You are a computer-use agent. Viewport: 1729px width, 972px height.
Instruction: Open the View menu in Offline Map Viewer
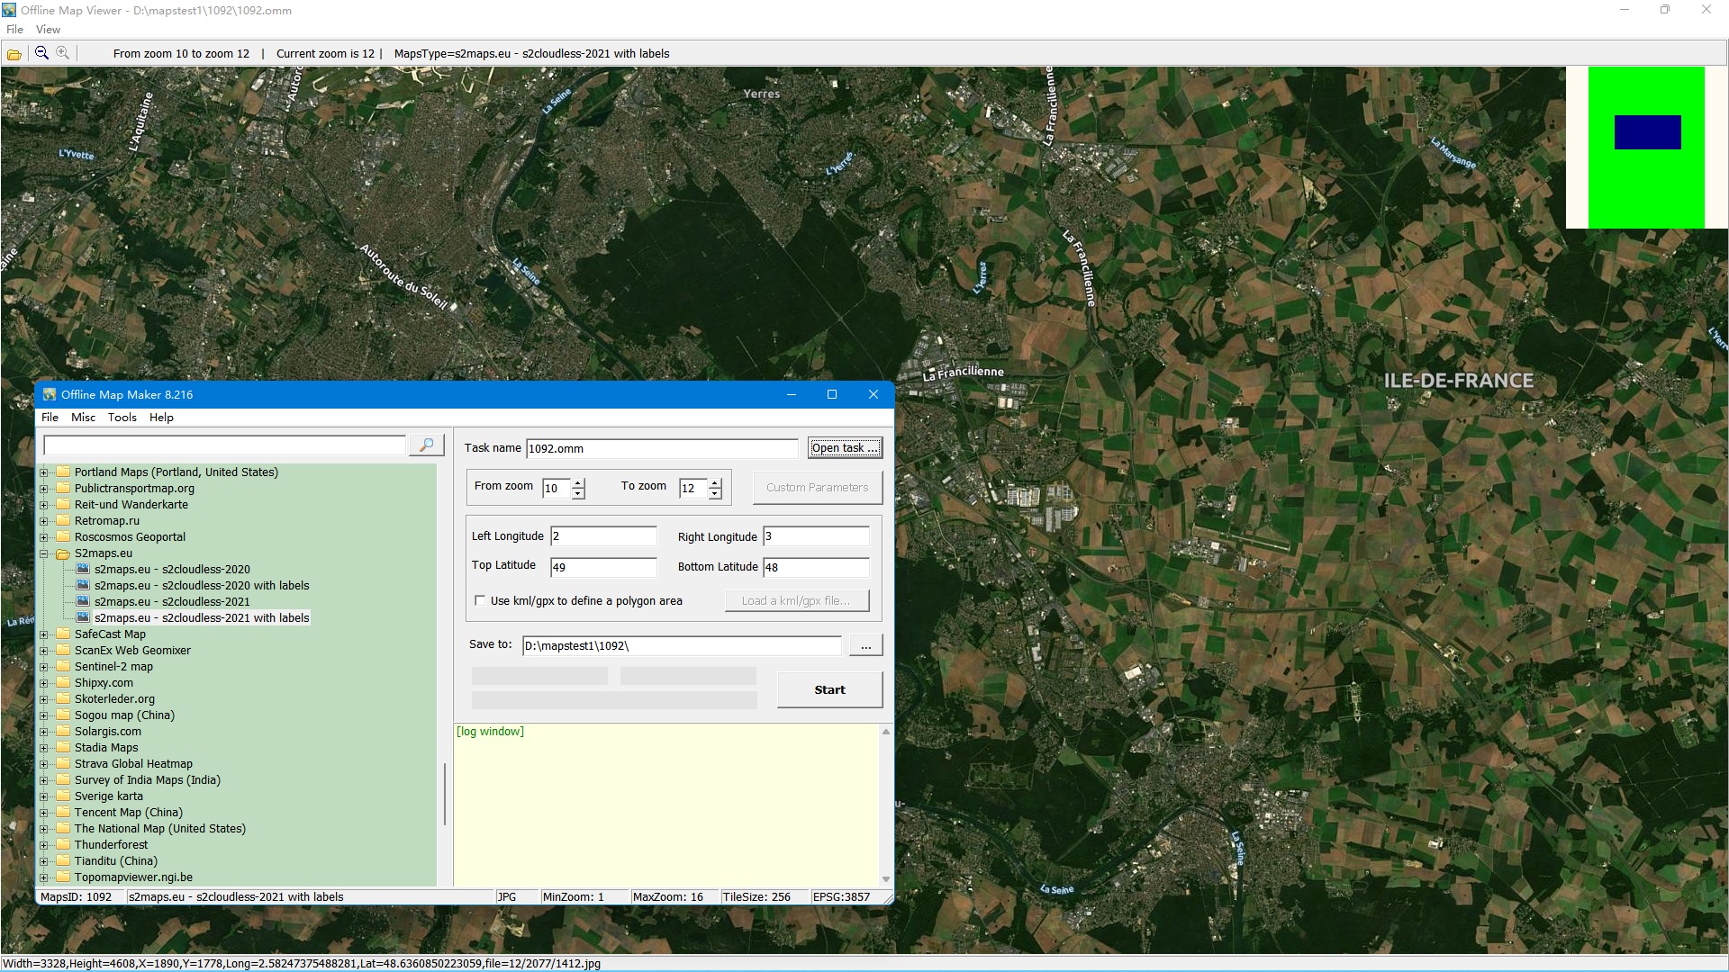[x=48, y=30]
